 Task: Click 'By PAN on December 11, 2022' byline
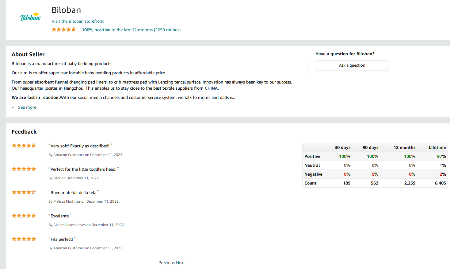pos(74,178)
